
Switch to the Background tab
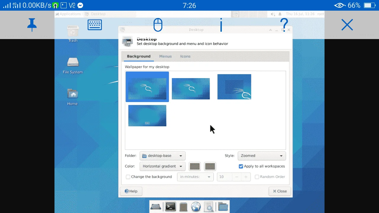pyautogui.click(x=139, y=56)
